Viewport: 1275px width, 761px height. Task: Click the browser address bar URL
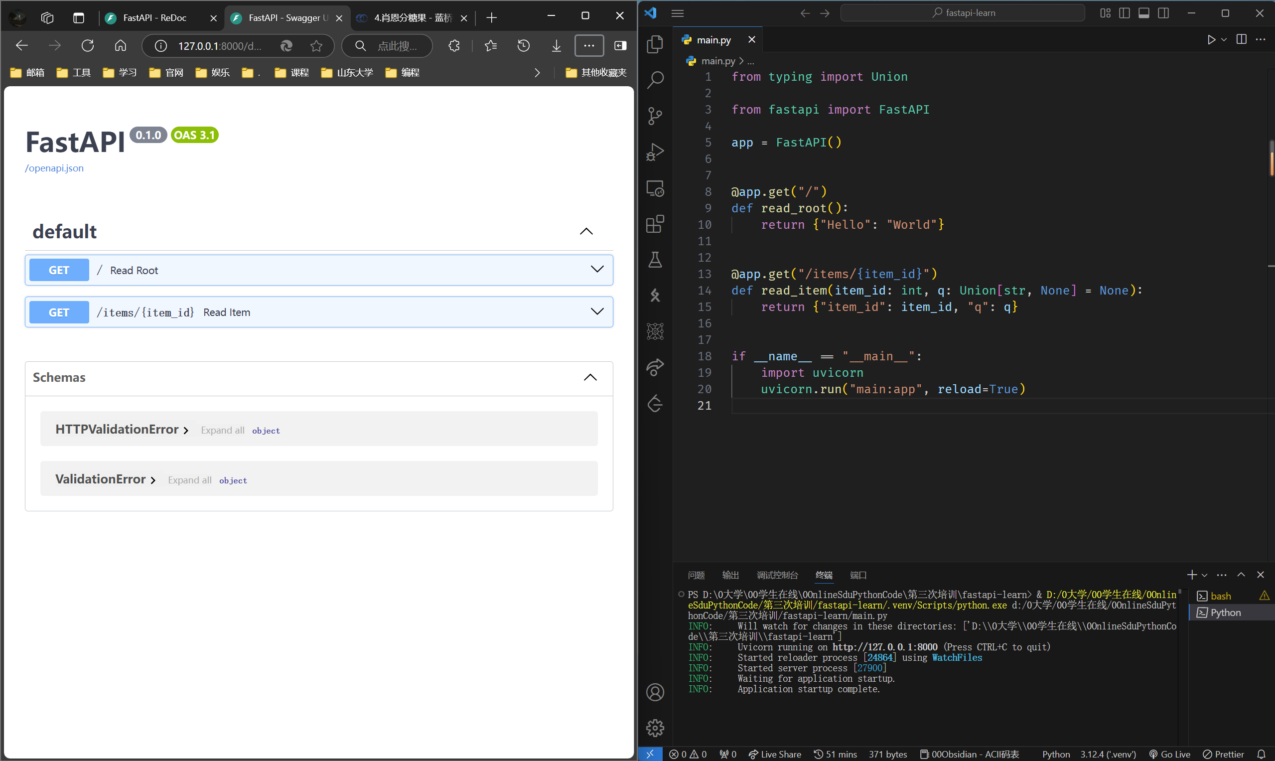pos(219,46)
